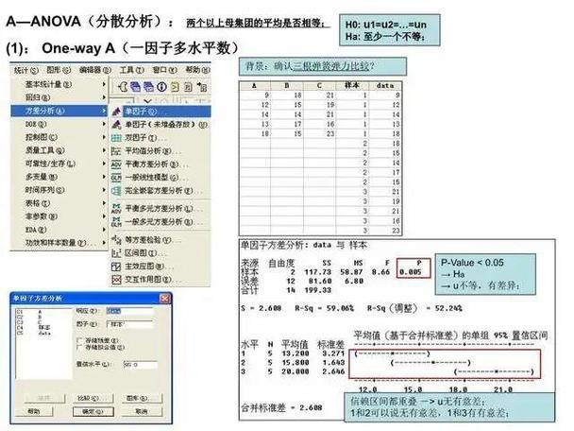Screen dimensions: 574x431
Task: Open the 统计 menu
Action: click(x=25, y=70)
